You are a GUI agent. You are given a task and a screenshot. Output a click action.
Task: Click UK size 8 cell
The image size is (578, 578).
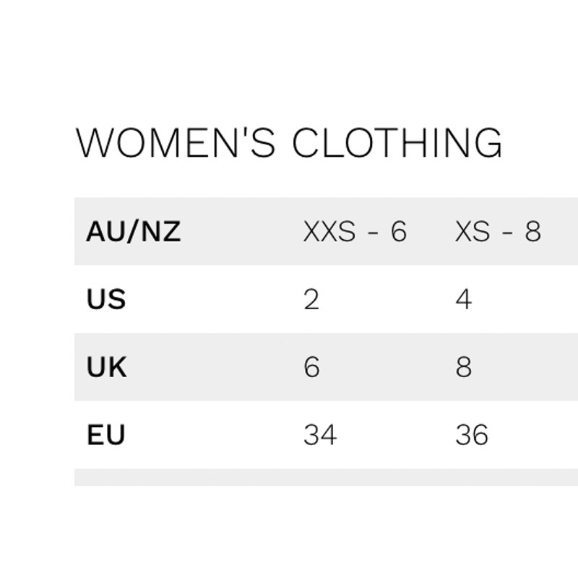click(x=463, y=367)
